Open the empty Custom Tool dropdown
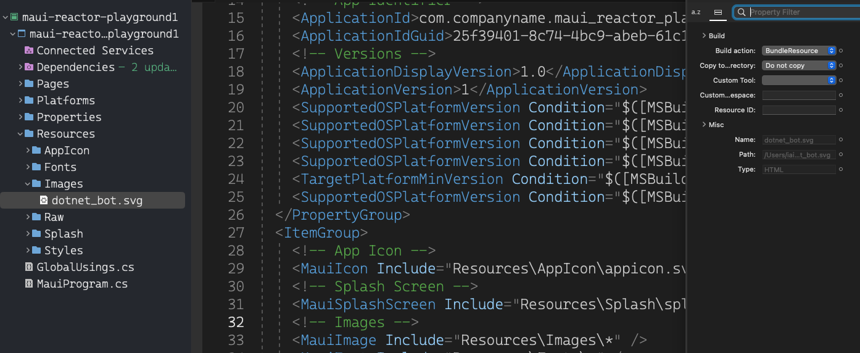 coord(799,80)
